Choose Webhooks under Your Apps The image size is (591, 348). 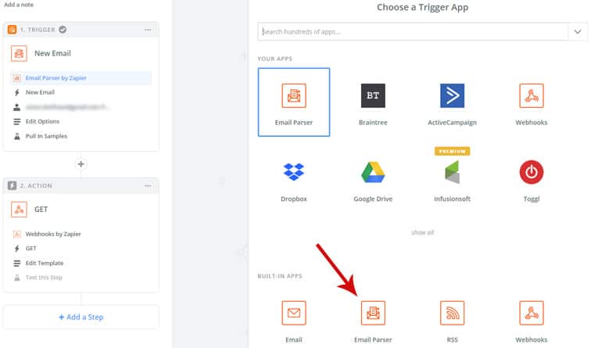coord(532,95)
